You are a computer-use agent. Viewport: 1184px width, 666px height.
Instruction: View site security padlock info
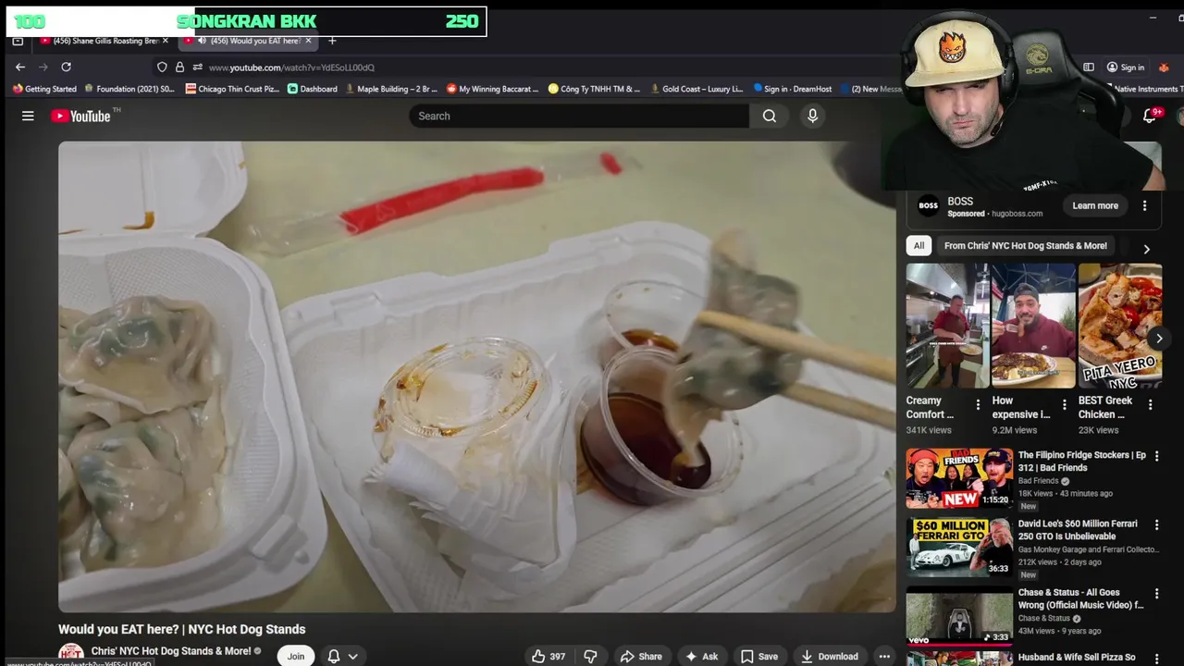[180, 67]
